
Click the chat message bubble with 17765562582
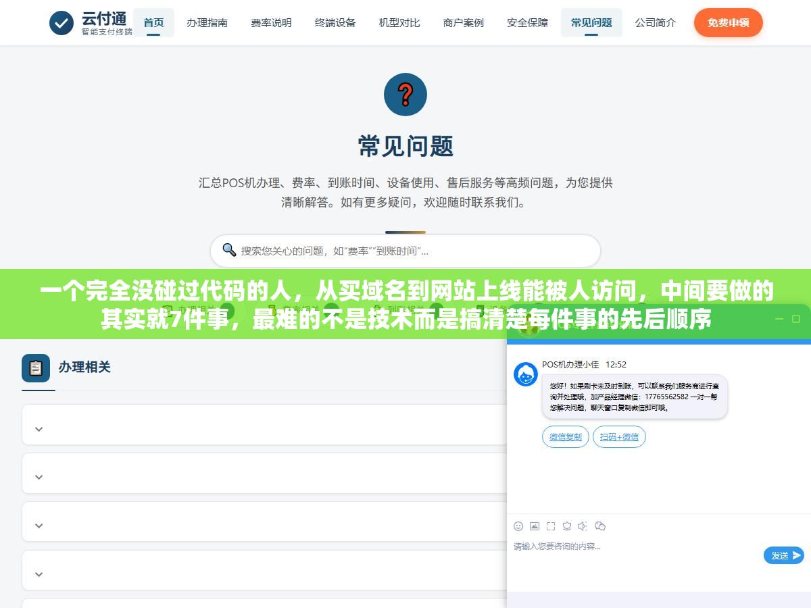[635, 397]
